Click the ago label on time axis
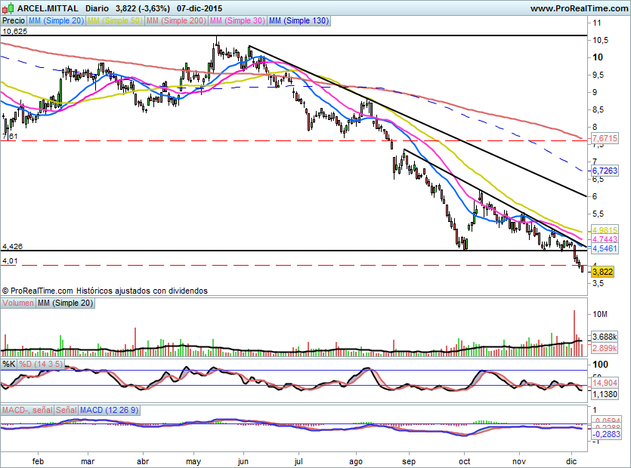The height and width of the screenshot is (468, 631). (x=356, y=461)
